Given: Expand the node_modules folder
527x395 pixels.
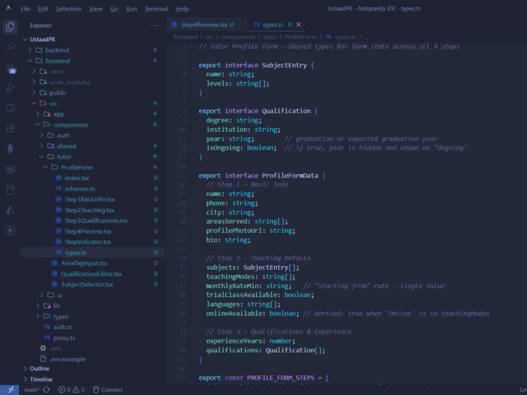Looking at the screenshot, I should [x=93, y=82].
